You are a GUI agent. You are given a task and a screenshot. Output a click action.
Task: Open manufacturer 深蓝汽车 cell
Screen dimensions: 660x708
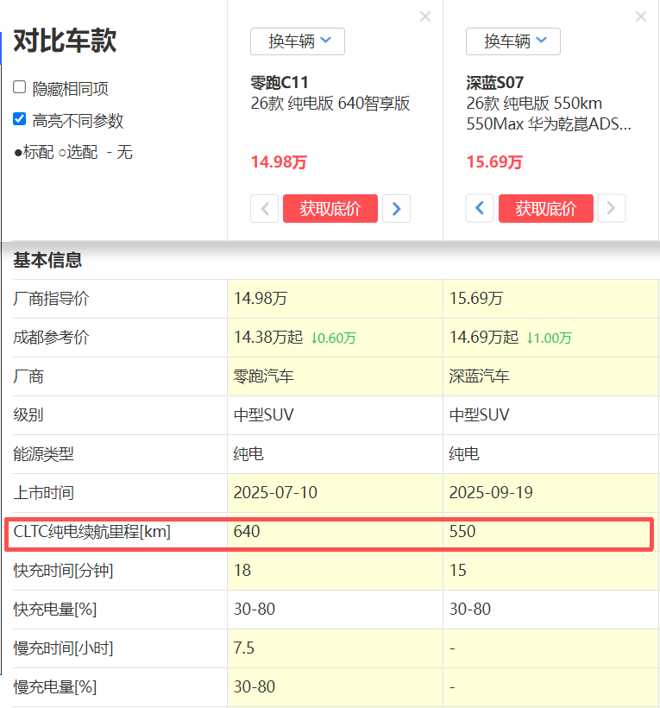(x=479, y=376)
